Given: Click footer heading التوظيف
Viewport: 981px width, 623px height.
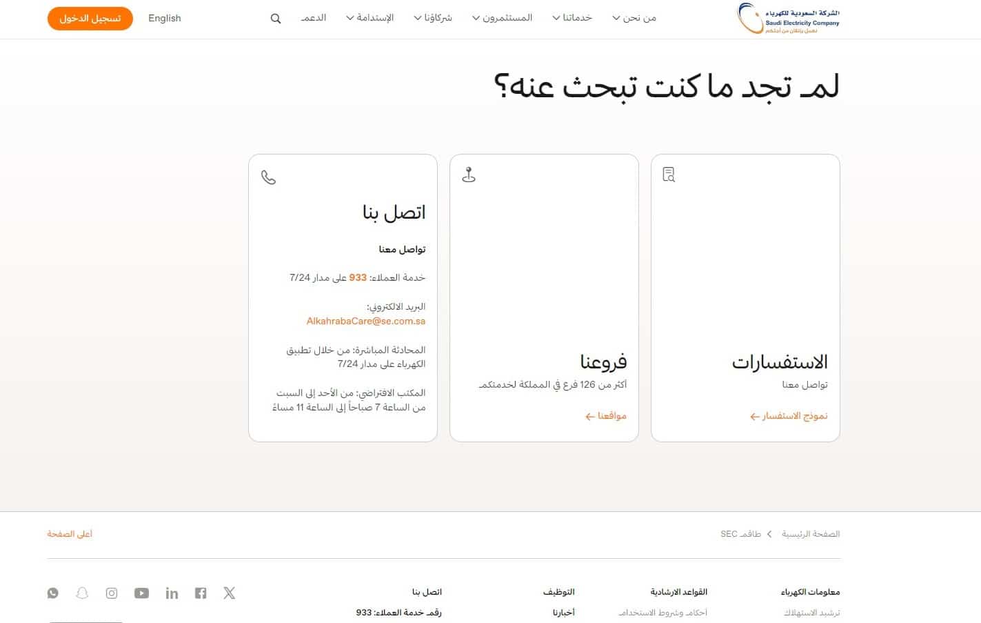Looking at the screenshot, I should coord(558,592).
